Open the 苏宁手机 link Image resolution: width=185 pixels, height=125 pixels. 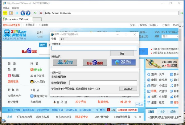81,102
